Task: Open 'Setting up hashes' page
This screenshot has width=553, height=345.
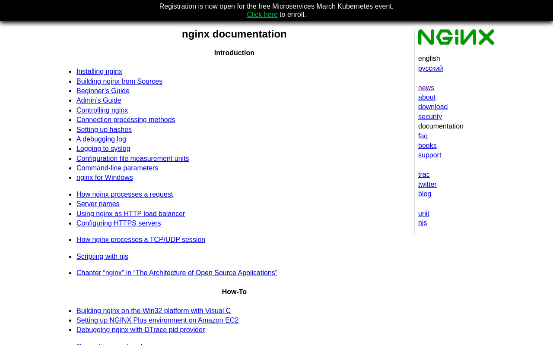Action: pos(104,130)
